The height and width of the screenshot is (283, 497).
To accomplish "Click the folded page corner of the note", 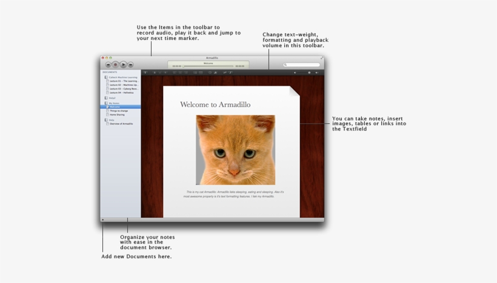I will coord(295,91).
